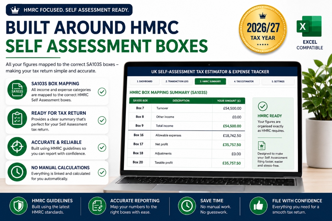Image resolution: width=332 pixels, height=221 pixels.
Task: Click the clipboard checklist icon beside Ready for Tax Return
Action: 17,119
